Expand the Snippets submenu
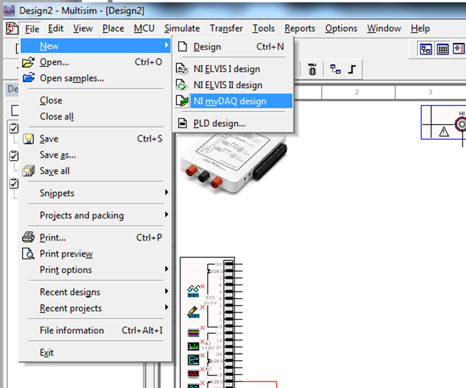 (x=96, y=192)
